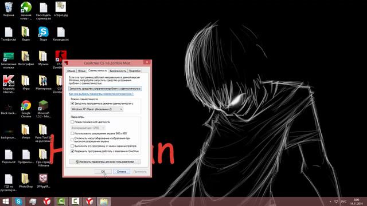Open File Explorer from the taskbar

point(104,201)
